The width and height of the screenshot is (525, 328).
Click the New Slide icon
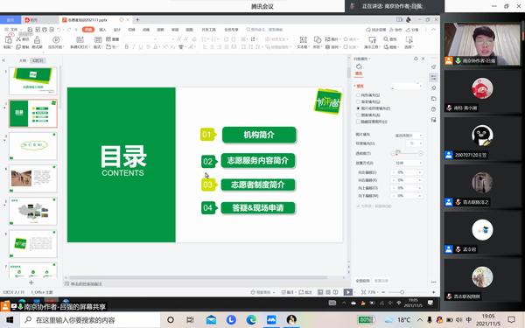pyautogui.click(x=80, y=40)
